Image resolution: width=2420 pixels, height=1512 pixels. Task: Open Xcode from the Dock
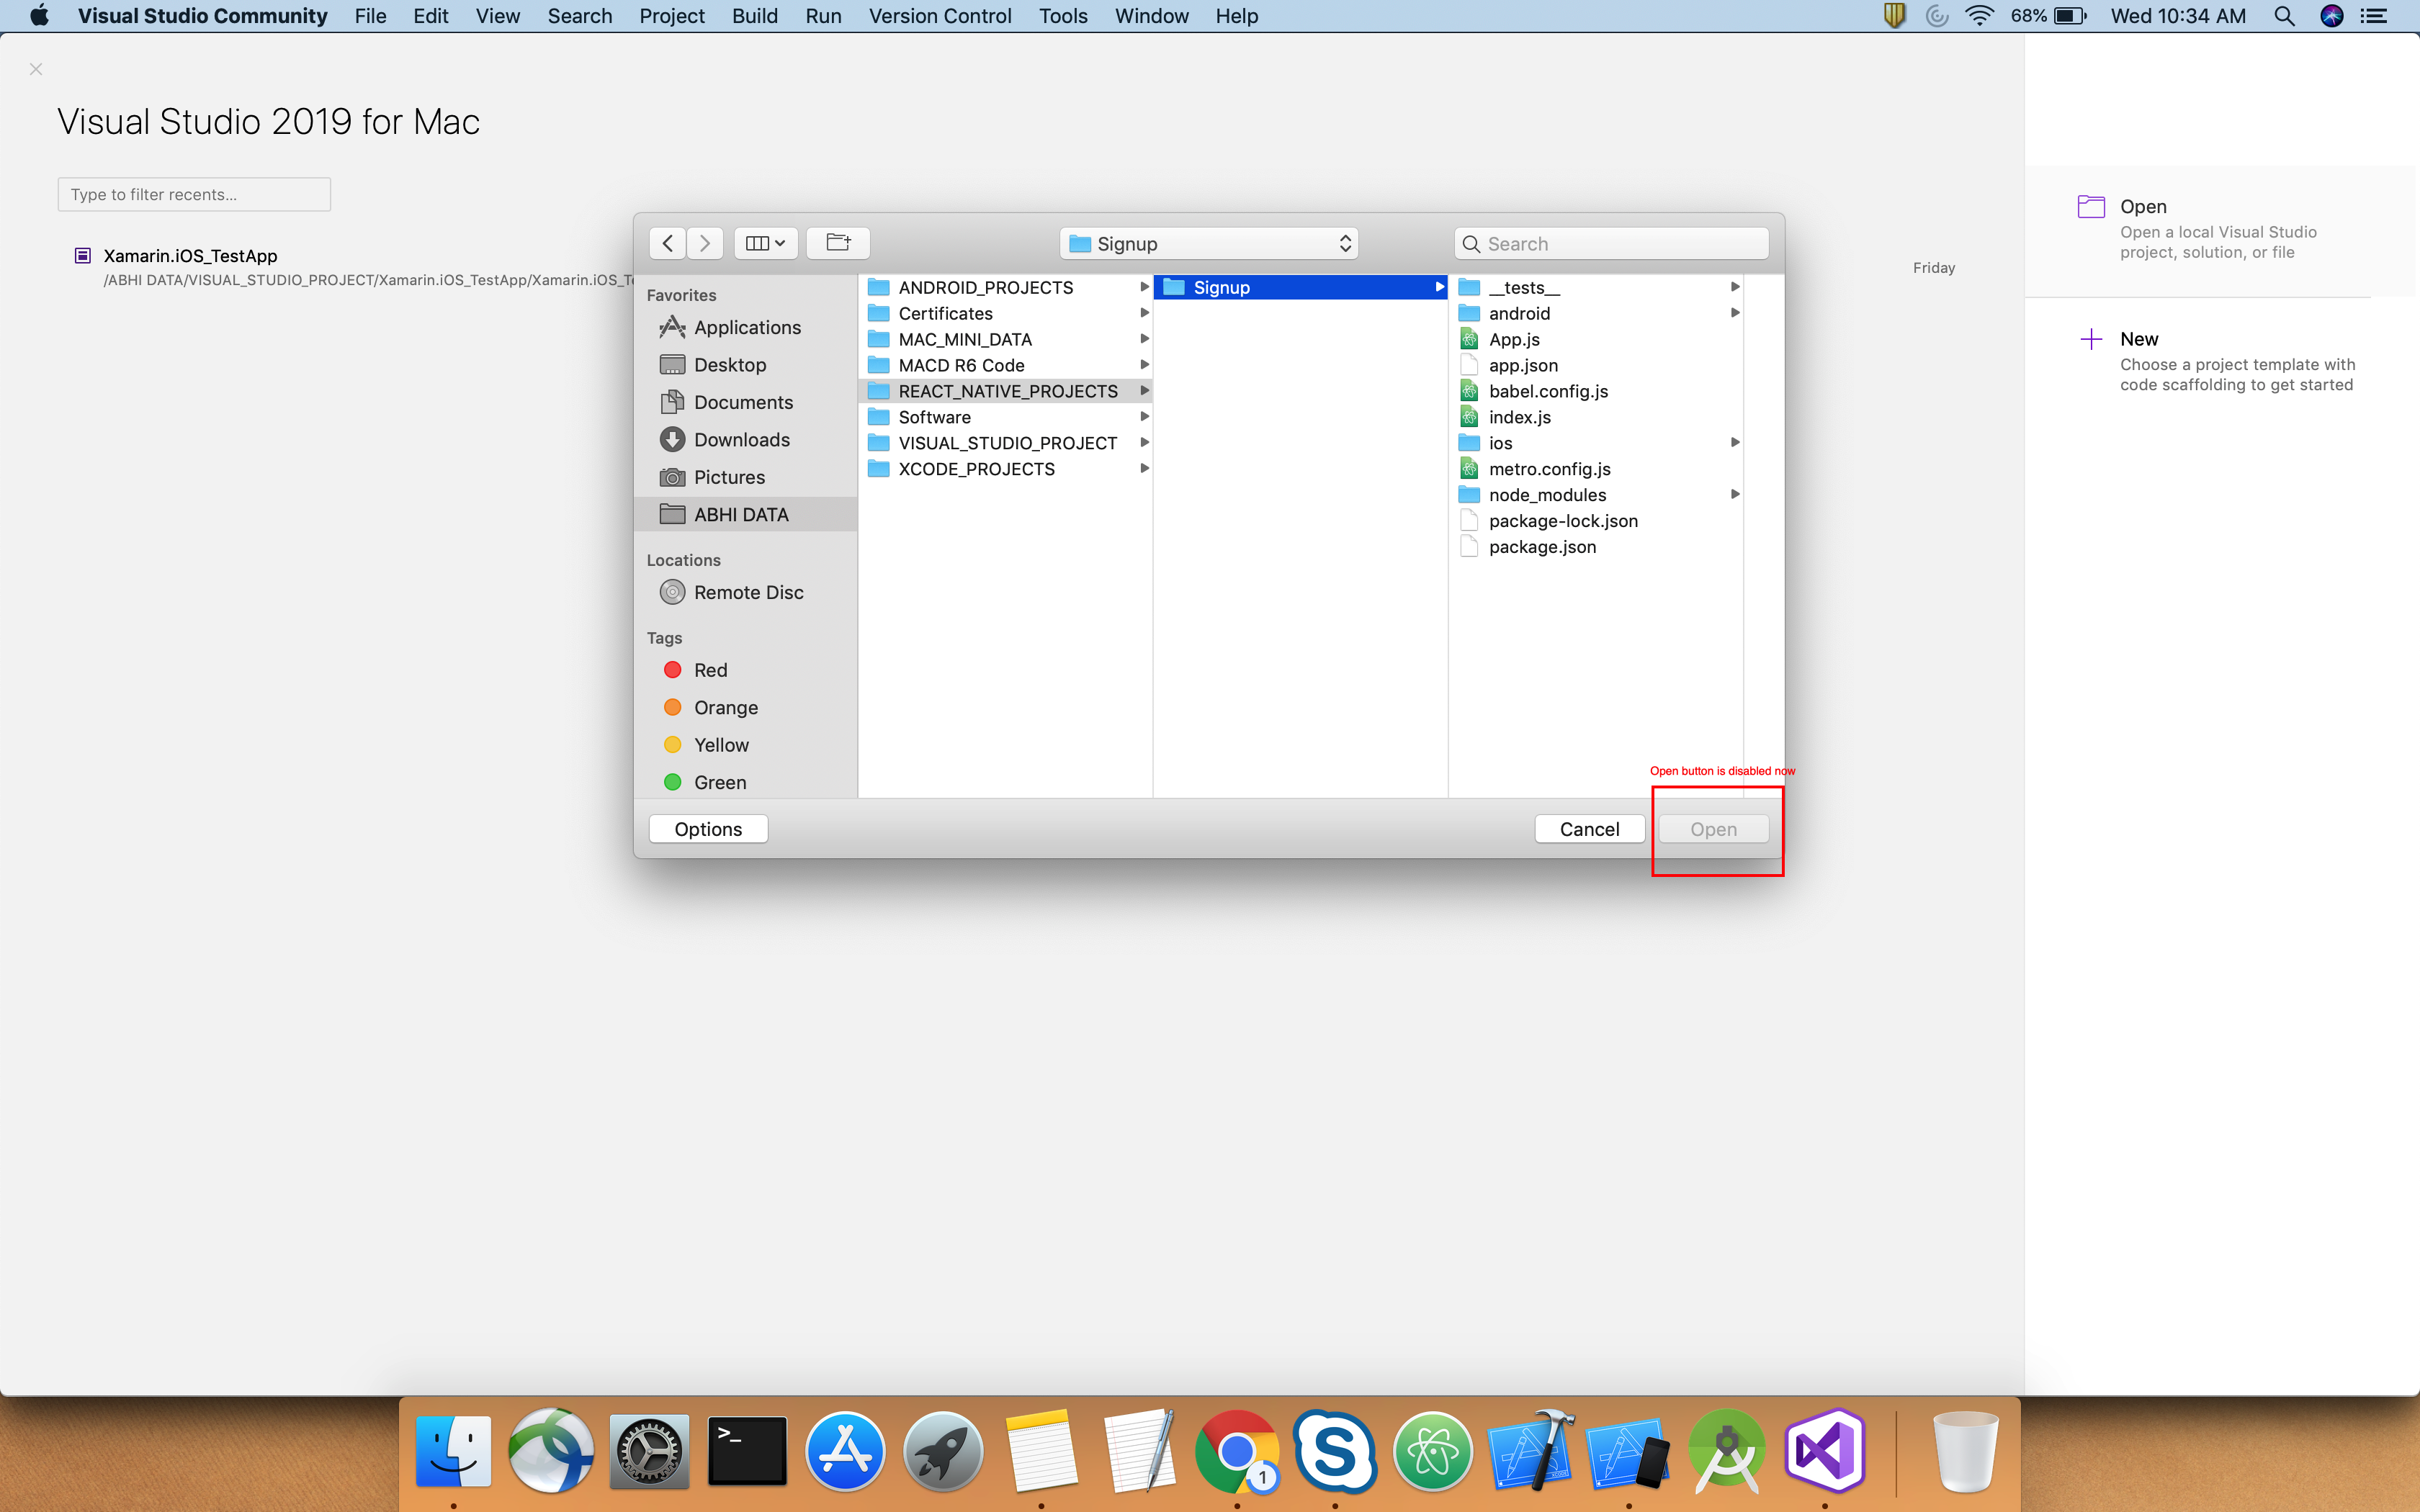1531,1451
